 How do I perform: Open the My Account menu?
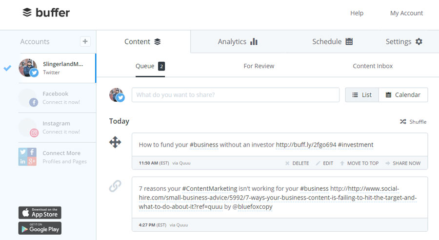click(x=406, y=13)
